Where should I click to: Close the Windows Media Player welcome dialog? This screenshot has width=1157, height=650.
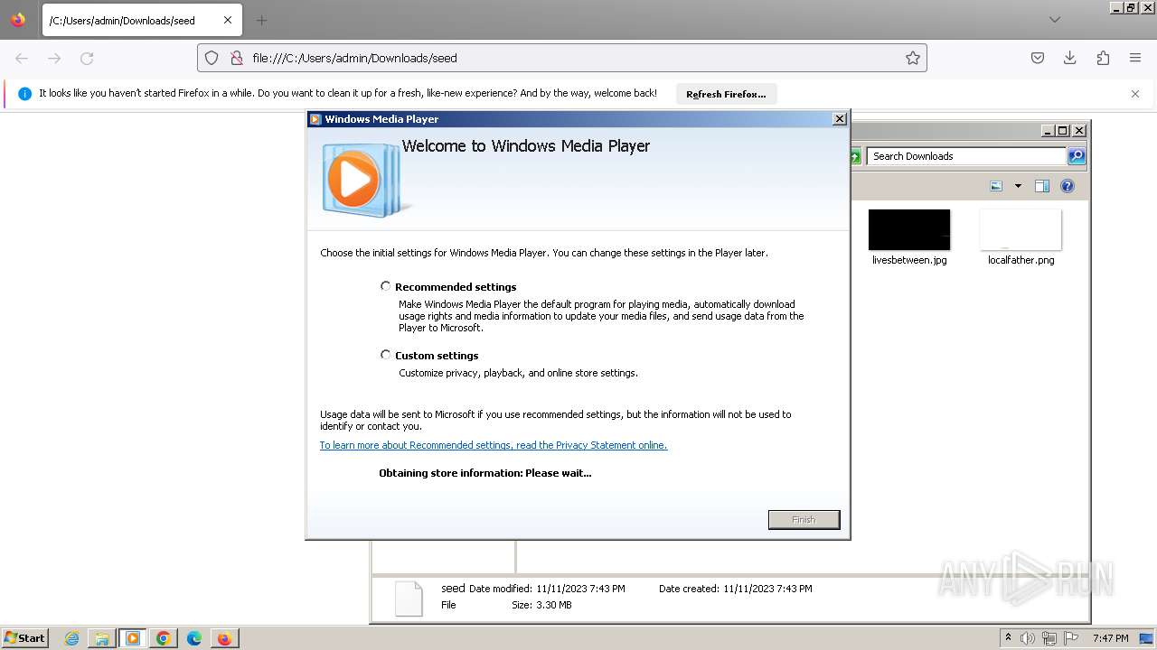pyautogui.click(x=839, y=118)
